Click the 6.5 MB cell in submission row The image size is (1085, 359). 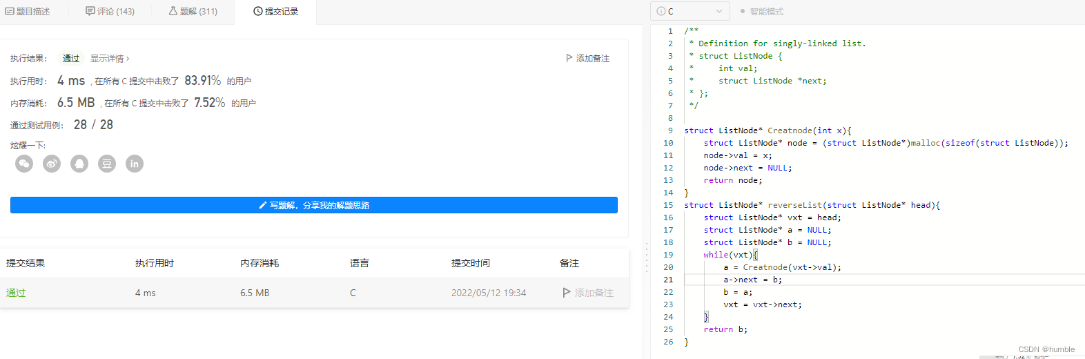tap(255, 293)
